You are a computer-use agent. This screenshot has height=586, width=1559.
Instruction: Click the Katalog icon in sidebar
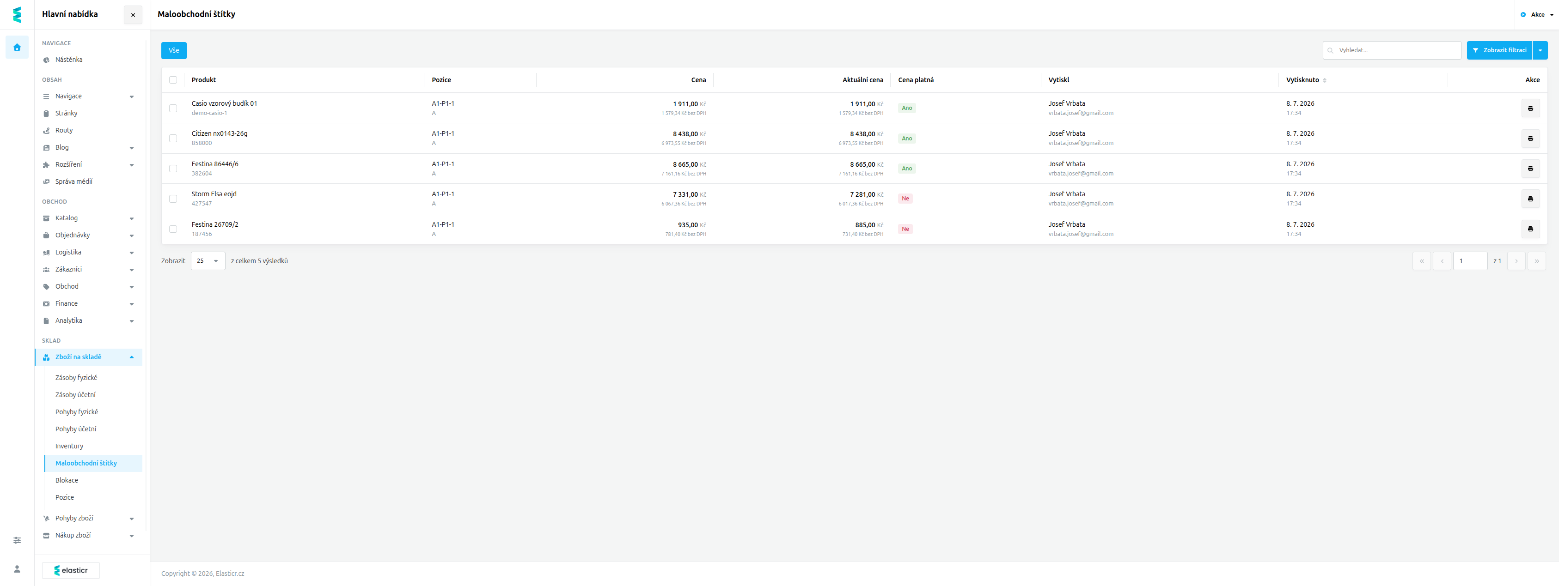(46, 218)
